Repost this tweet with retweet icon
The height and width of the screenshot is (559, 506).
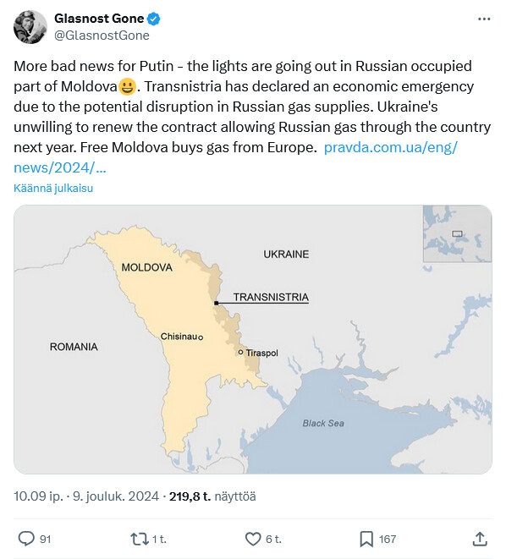[x=139, y=539]
